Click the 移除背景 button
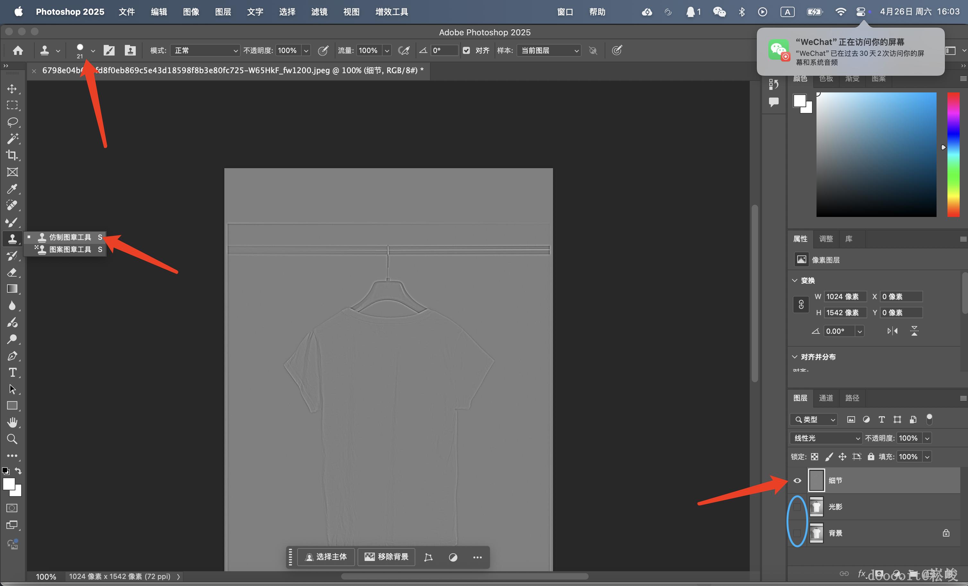Screen dimensions: 968x586 (x=386, y=557)
